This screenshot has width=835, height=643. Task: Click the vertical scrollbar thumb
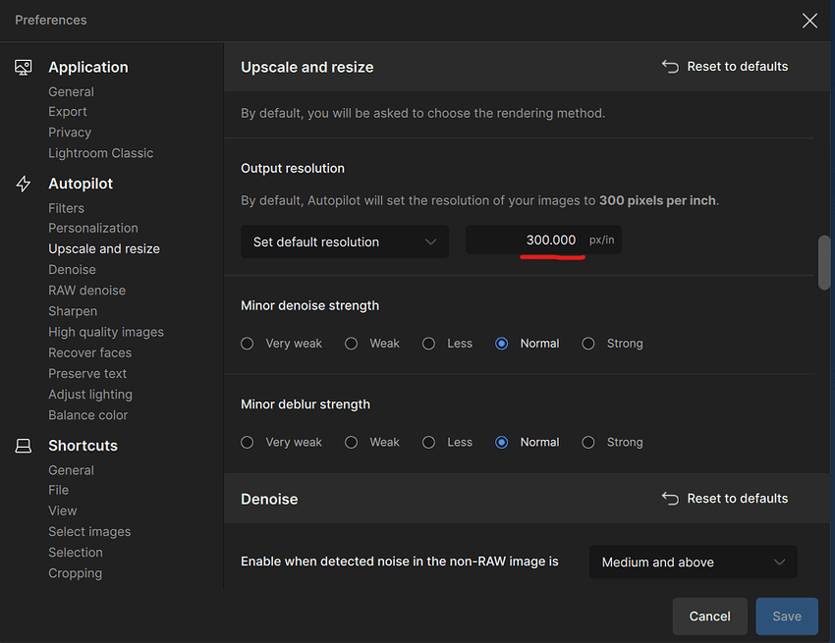[824, 262]
